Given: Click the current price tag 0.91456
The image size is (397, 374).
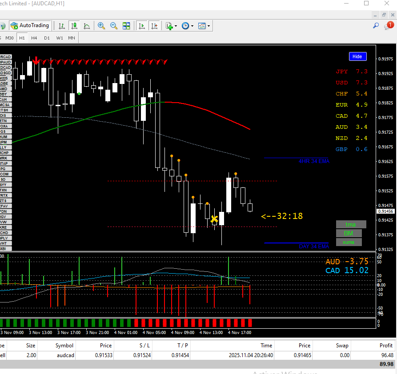Looking at the screenshot, I should (385, 211).
